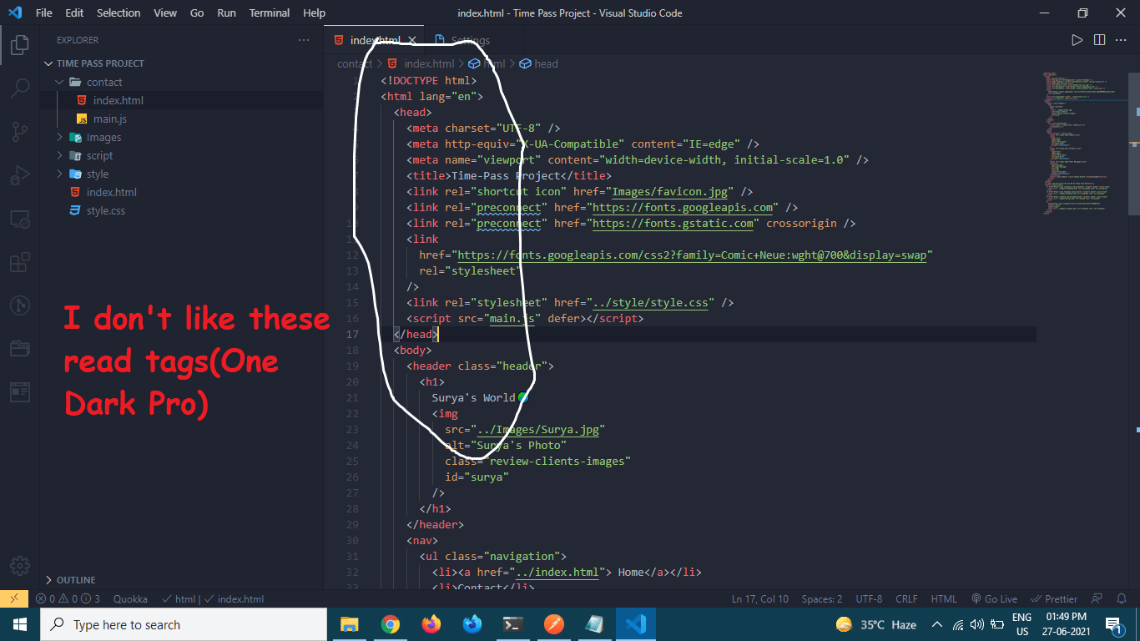Screen dimensions: 1140x641
Task: Open the File menu
Action: [44, 13]
